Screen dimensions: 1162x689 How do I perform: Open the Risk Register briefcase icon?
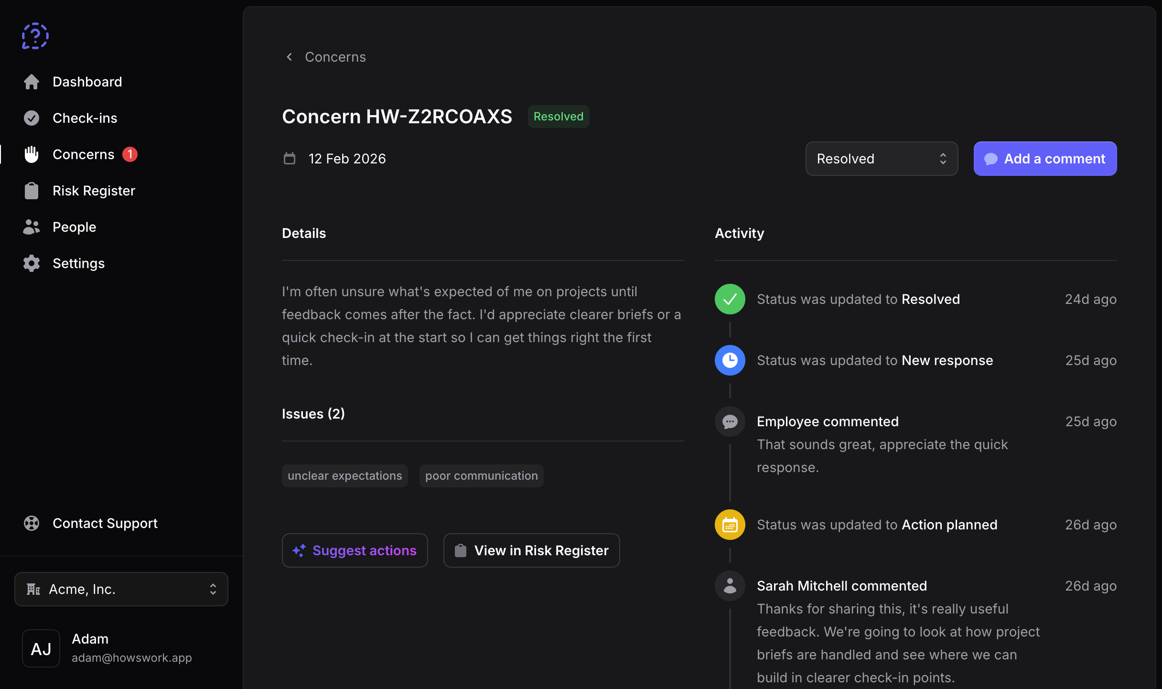tap(32, 190)
